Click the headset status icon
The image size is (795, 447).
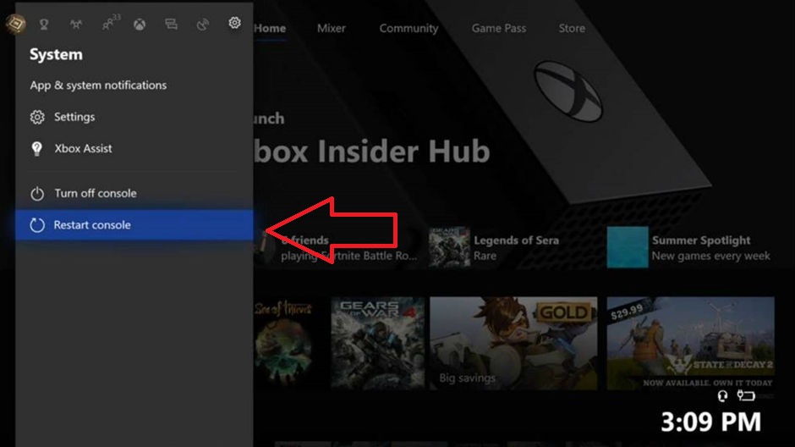[723, 395]
